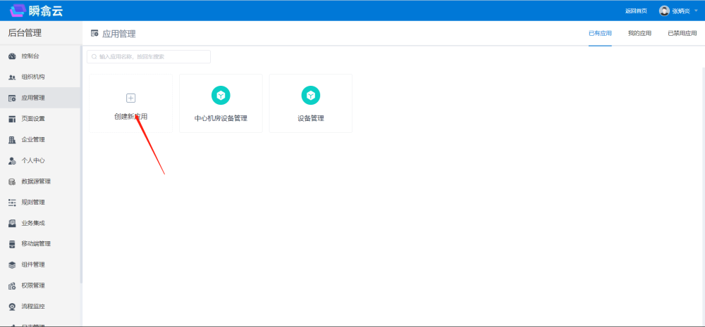Viewport: 705px width, 327px height.
Task: Open 数据源管理 database icon
Action: (x=12, y=181)
